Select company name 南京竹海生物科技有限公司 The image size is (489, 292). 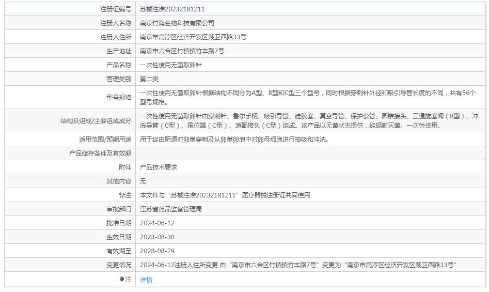(x=177, y=23)
